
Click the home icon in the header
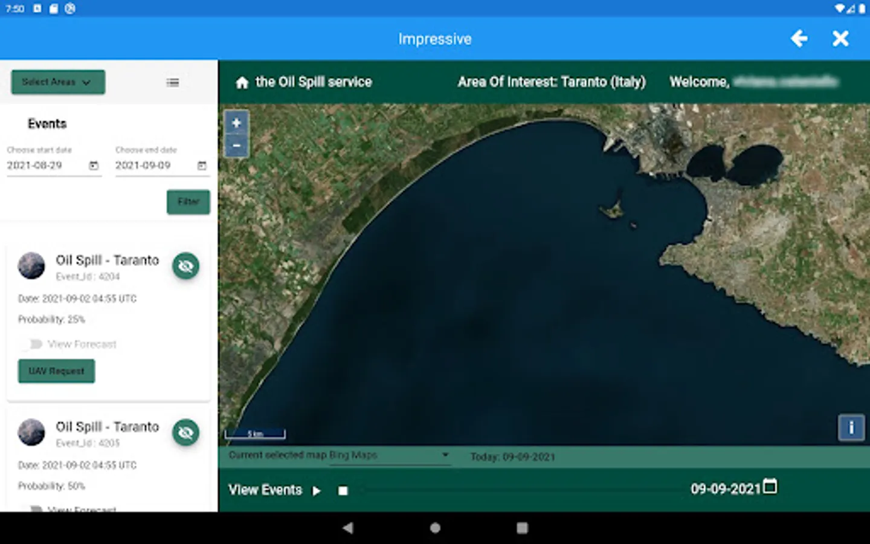[242, 83]
